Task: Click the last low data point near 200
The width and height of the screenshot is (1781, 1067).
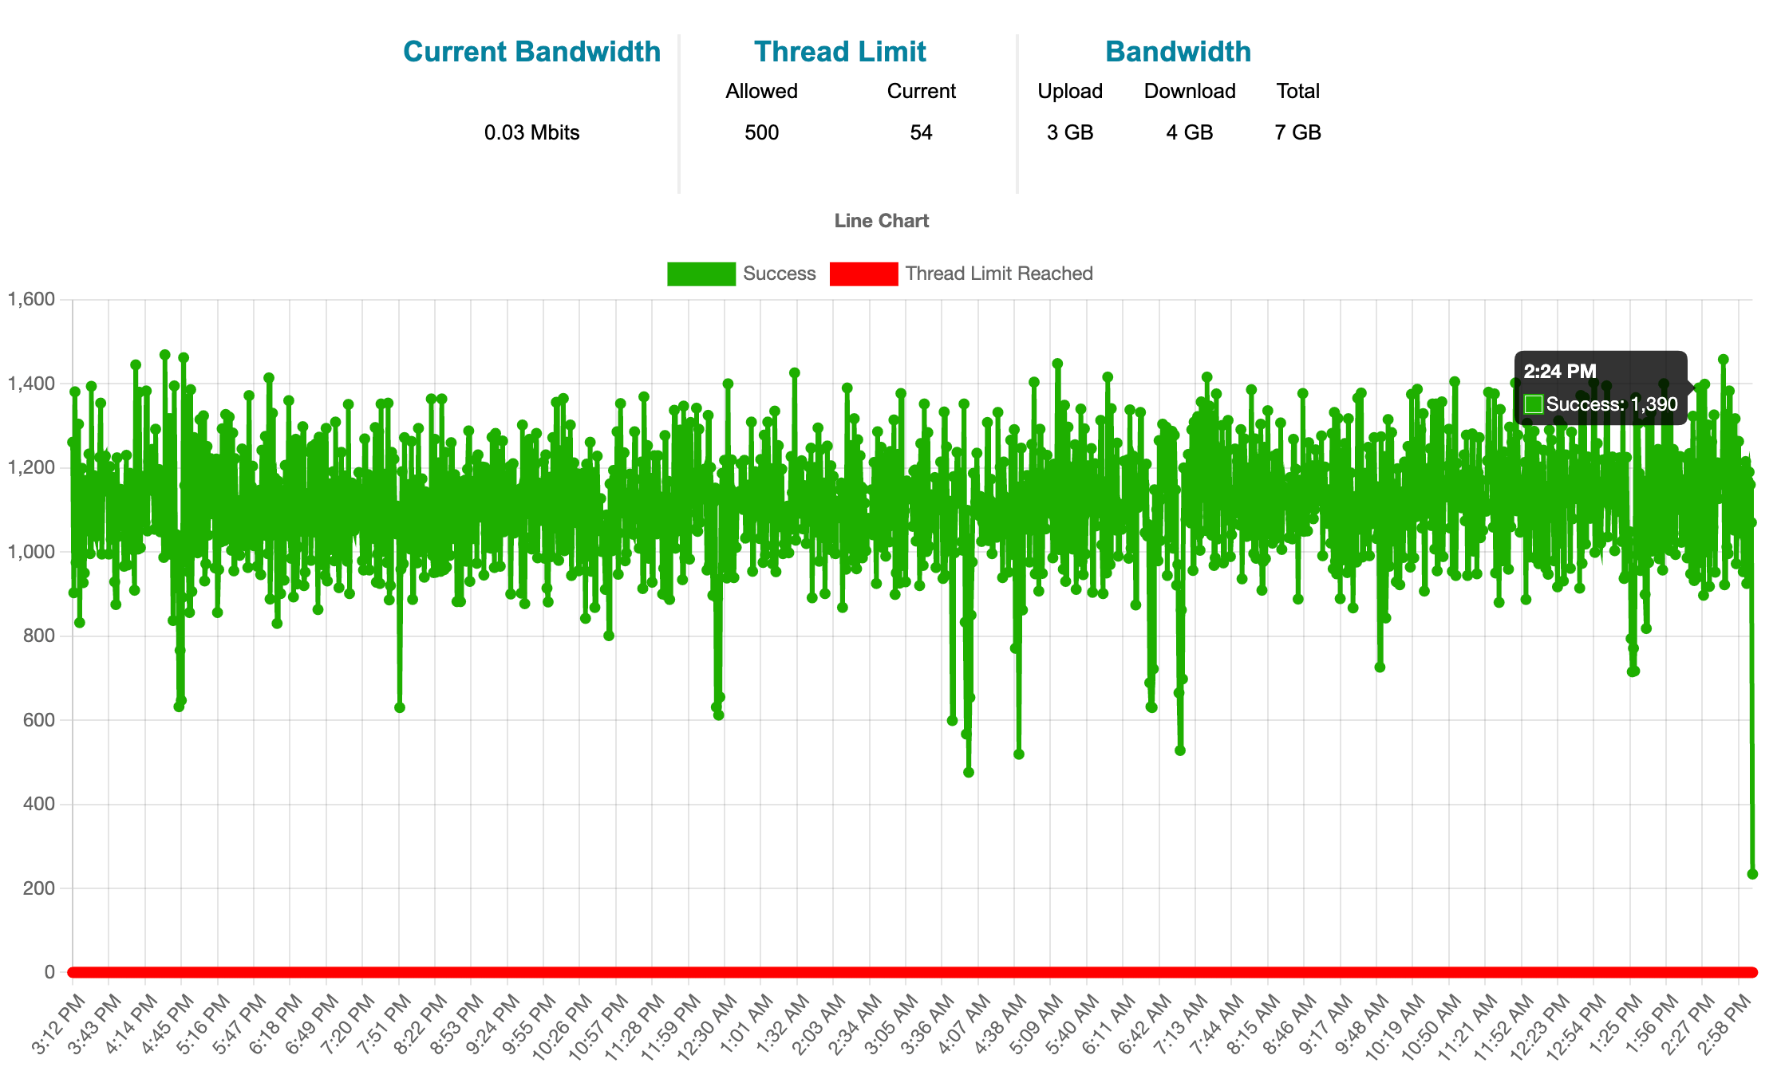Action: point(1752,874)
